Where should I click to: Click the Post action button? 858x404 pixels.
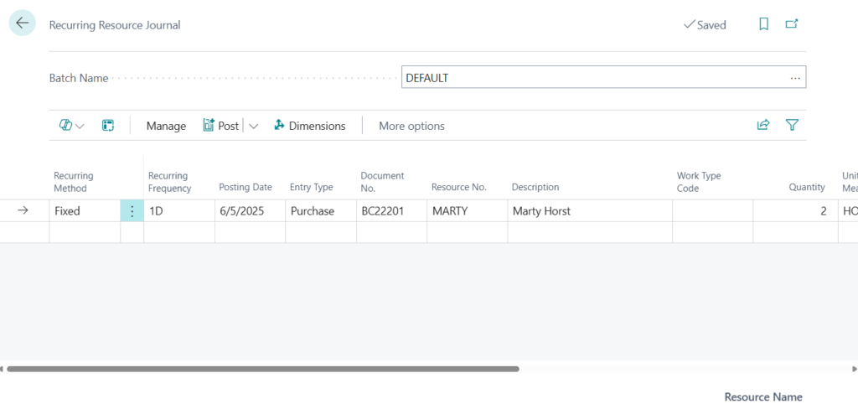pyautogui.click(x=221, y=126)
